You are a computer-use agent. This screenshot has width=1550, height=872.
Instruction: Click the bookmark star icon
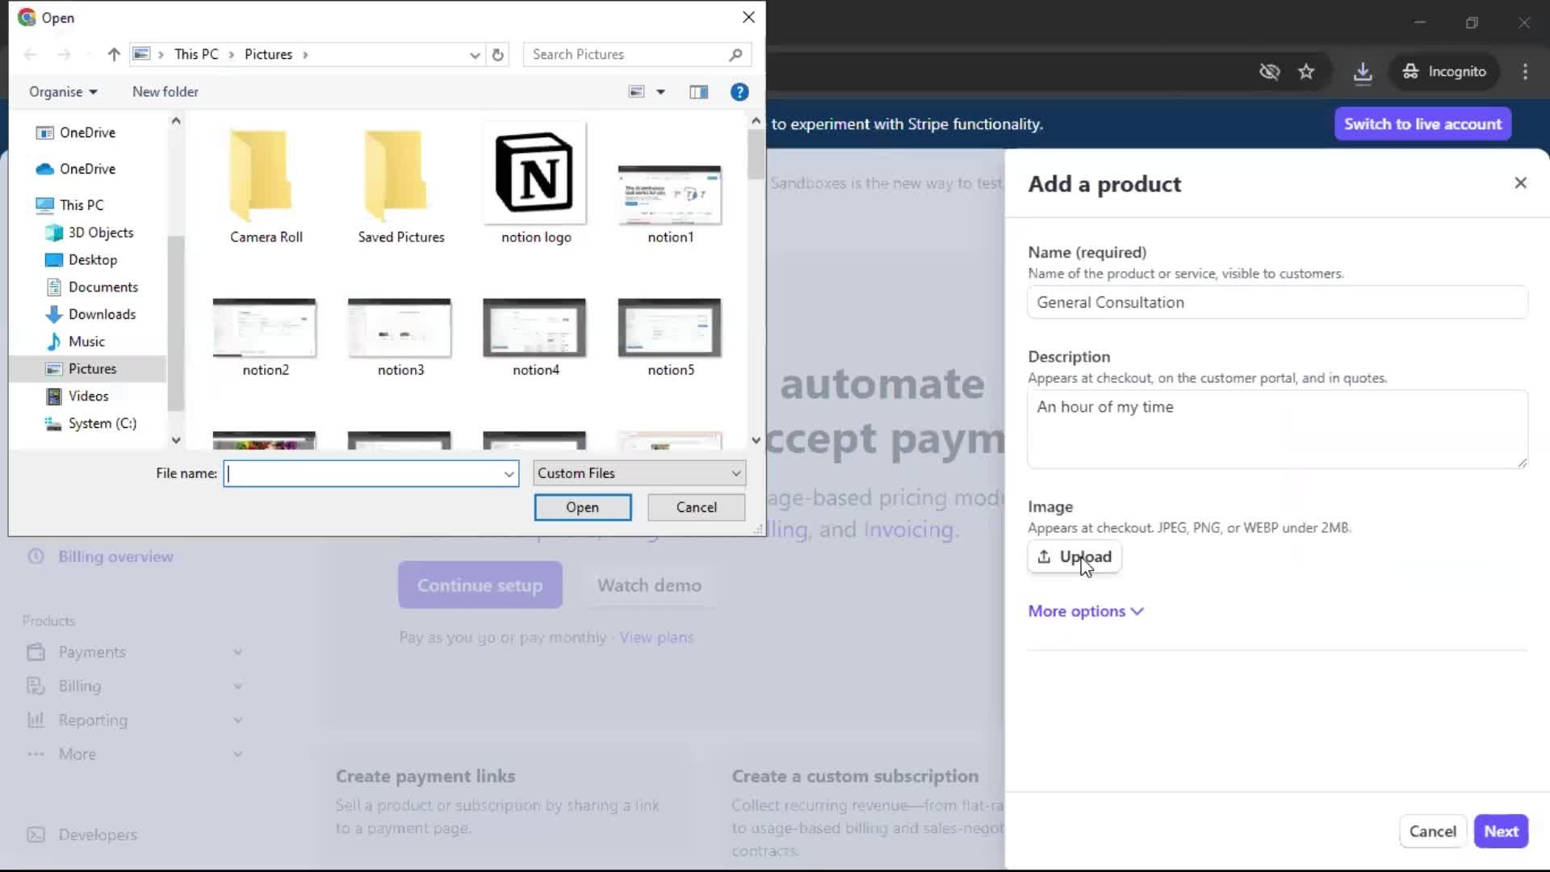pyautogui.click(x=1306, y=72)
